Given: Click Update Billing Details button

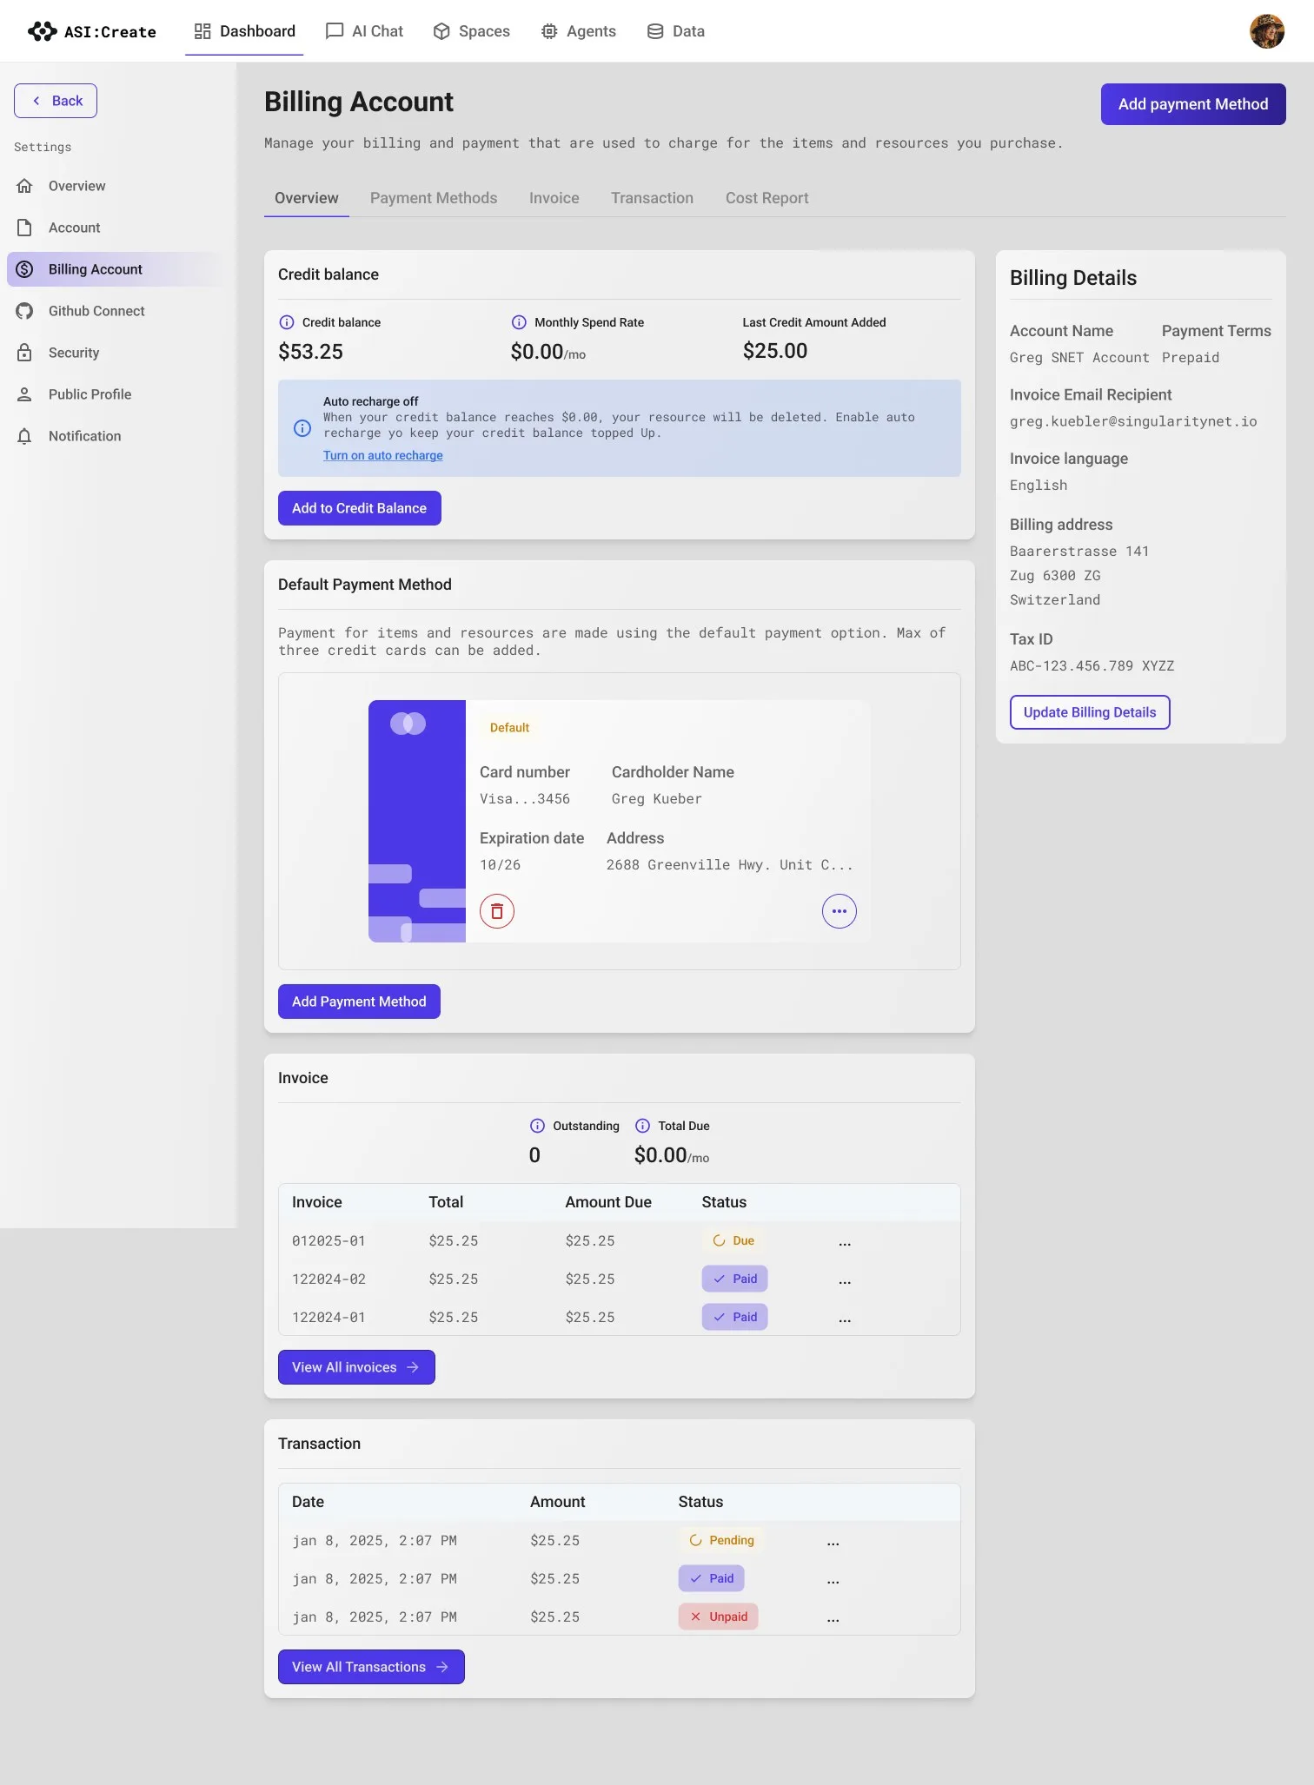Looking at the screenshot, I should click(x=1090, y=712).
